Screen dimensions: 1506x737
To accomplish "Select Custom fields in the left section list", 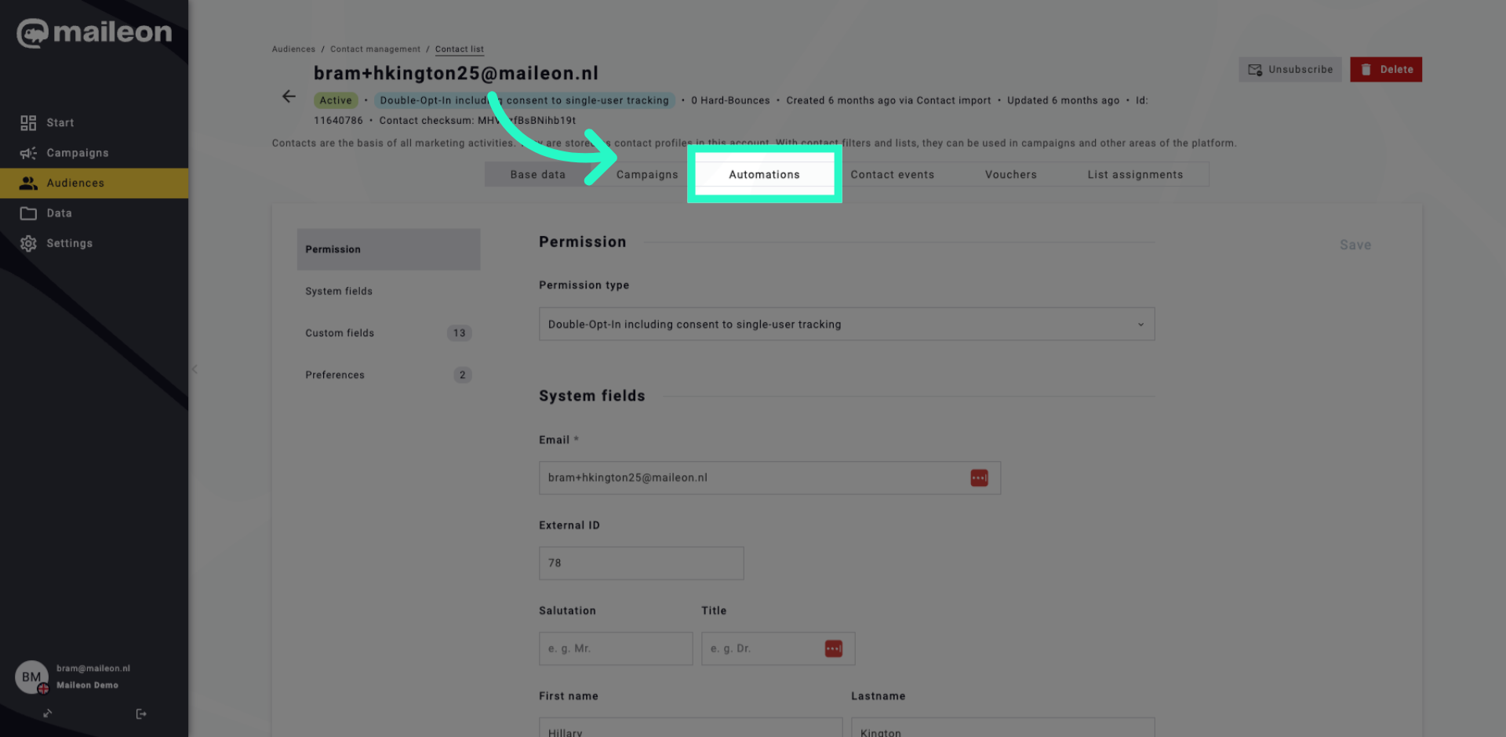I will click(340, 332).
